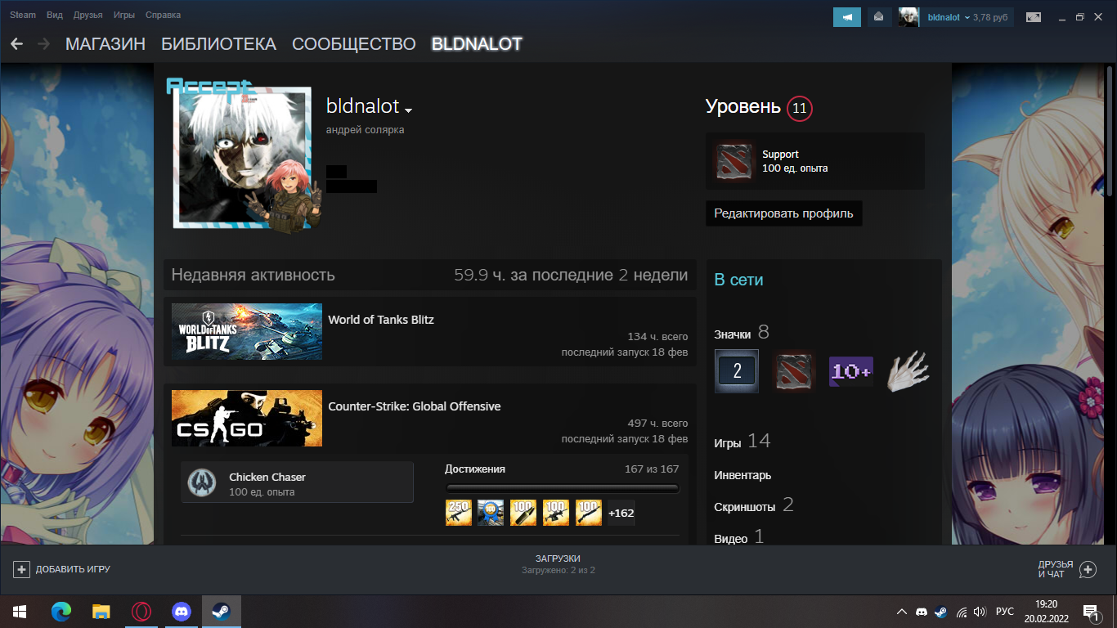Click the network tray icon
The width and height of the screenshot is (1117, 628).
point(962,612)
